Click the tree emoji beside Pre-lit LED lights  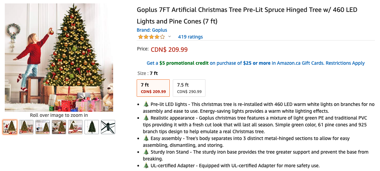coord(146,104)
